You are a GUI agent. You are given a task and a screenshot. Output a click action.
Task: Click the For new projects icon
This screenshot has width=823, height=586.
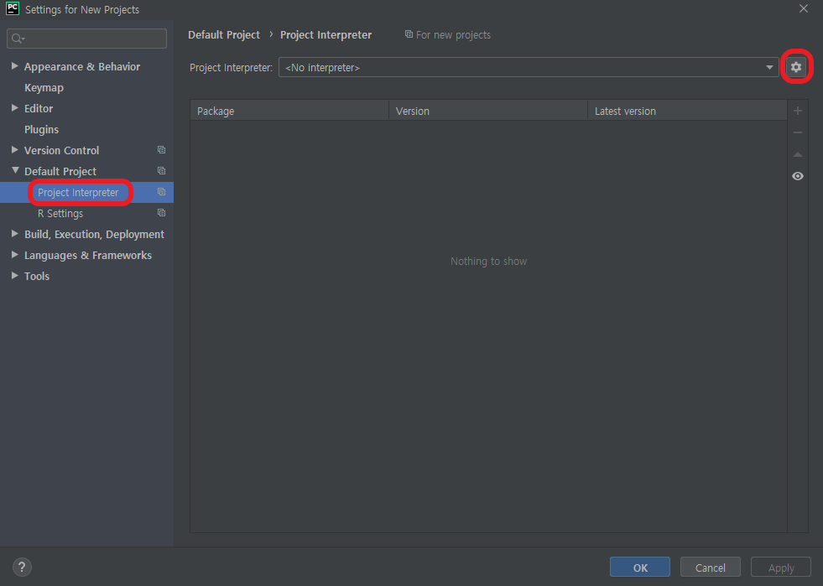click(409, 34)
